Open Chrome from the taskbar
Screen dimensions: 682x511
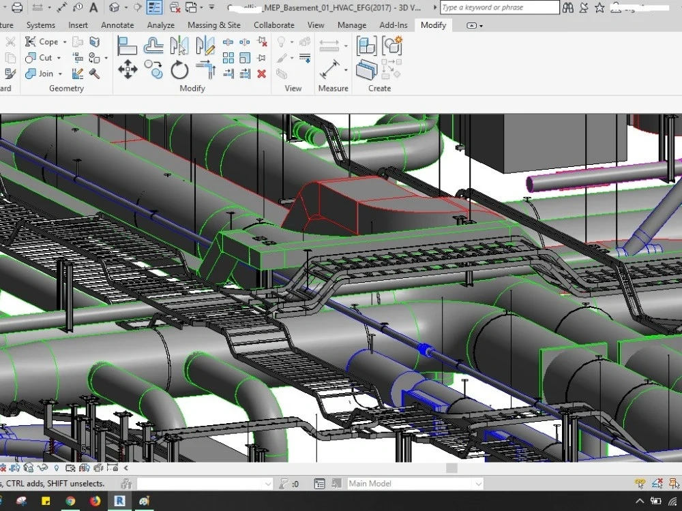[x=70, y=501]
